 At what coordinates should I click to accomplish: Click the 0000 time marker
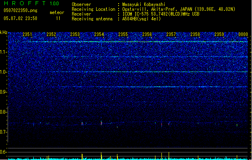(x=243, y=34)
